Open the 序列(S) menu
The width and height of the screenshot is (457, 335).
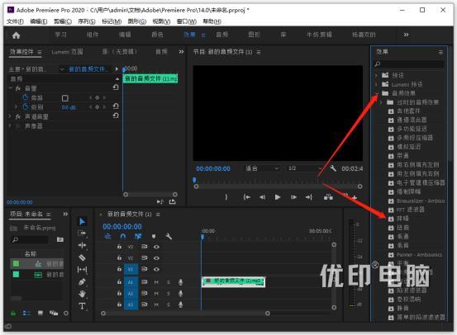[87, 21]
